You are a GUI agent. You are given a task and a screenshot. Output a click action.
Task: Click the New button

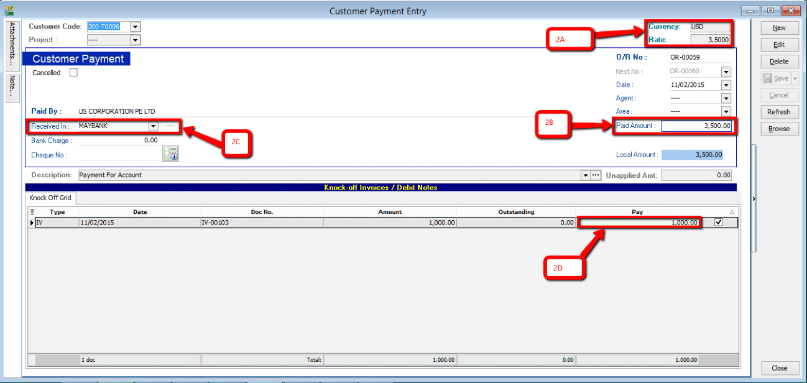tap(778, 28)
